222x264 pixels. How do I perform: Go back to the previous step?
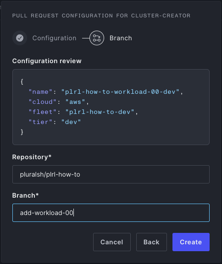151,242
